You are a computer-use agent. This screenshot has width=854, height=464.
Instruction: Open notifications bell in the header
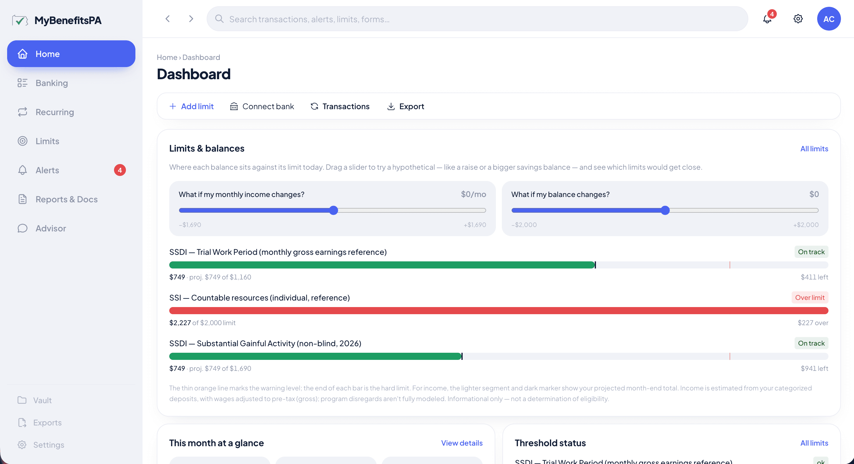[767, 19]
